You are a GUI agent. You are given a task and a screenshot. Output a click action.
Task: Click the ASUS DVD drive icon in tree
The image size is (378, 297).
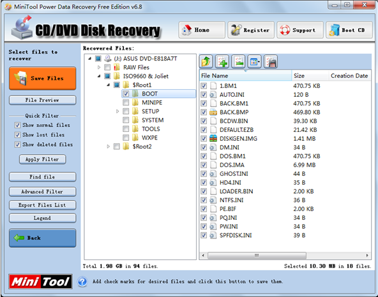108,59
